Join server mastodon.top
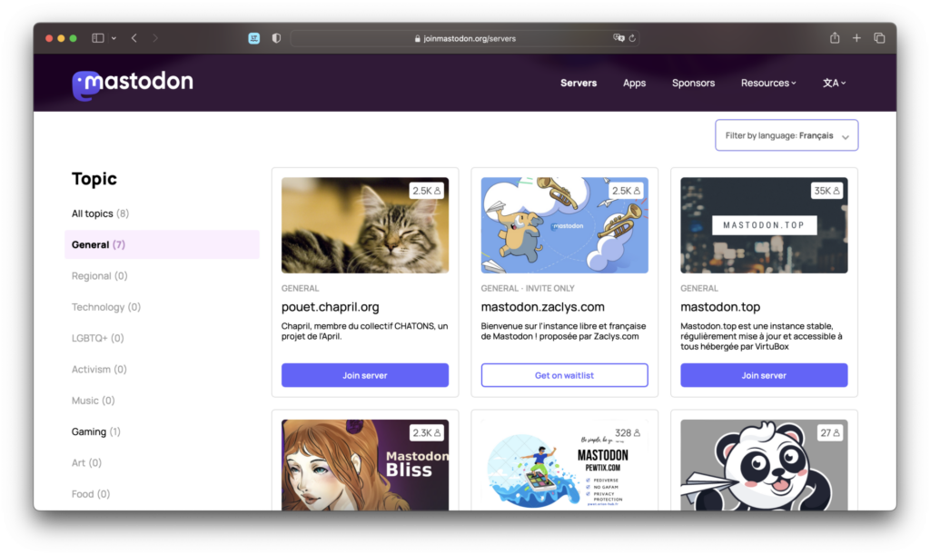Screen dimensions: 930x555 (x=764, y=375)
